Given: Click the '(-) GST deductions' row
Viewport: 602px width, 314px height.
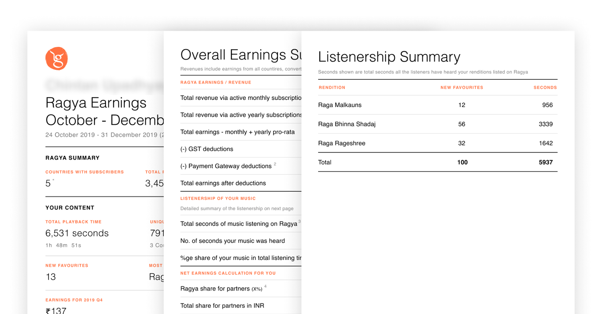Looking at the screenshot, I should pyautogui.click(x=241, y=149).
